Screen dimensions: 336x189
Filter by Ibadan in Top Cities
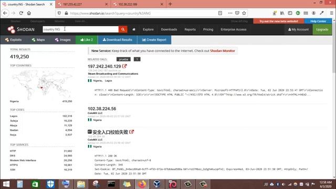14,130
